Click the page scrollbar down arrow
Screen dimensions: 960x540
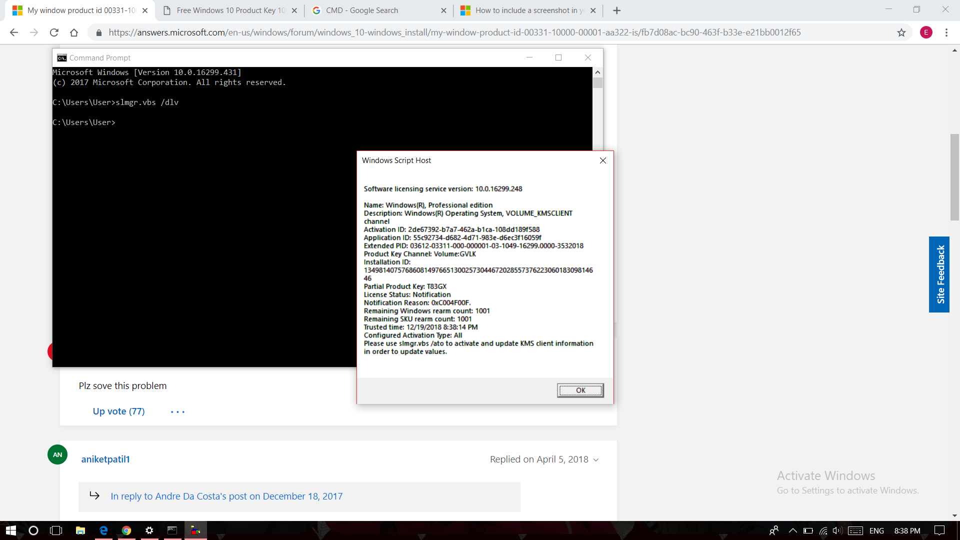954,515
